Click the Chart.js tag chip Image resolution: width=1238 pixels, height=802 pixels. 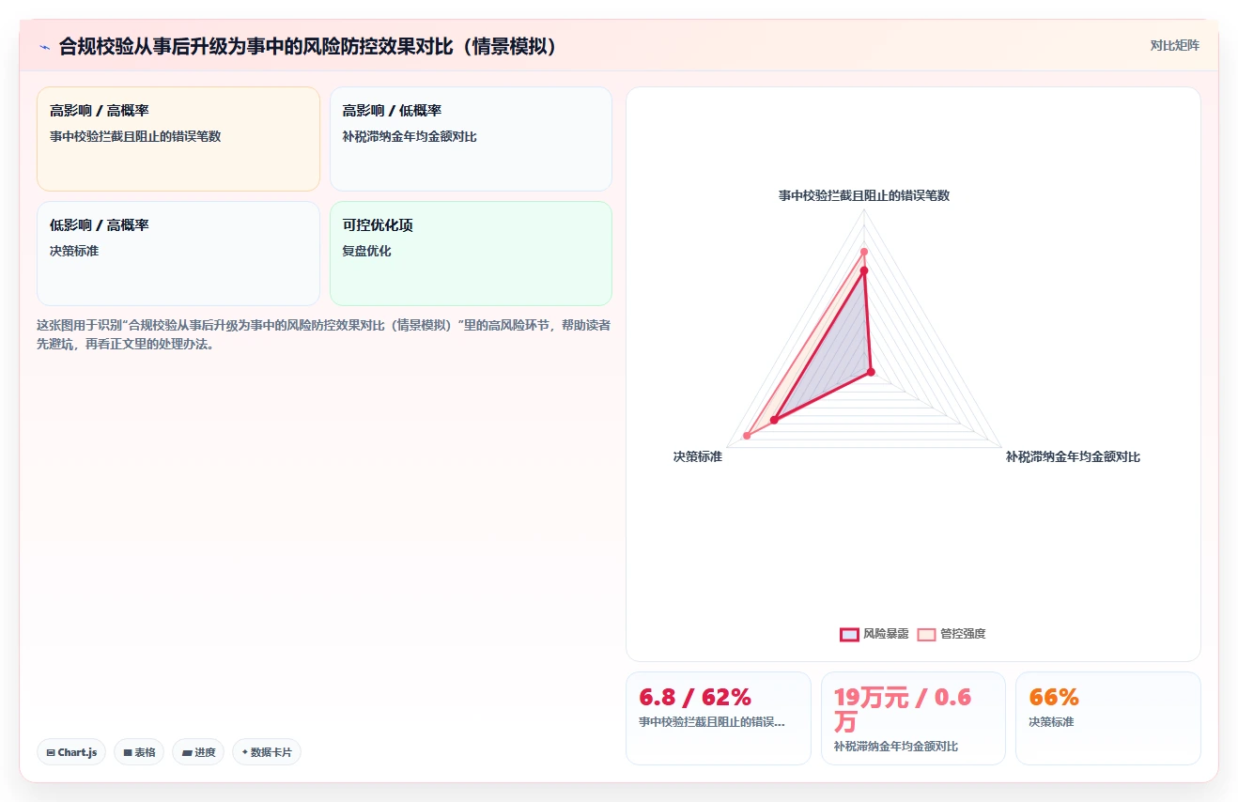[71, 752]
